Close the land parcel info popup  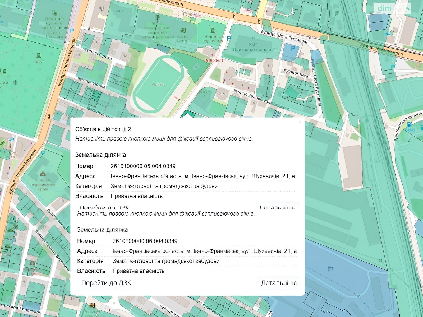click(x=300, y=122)
